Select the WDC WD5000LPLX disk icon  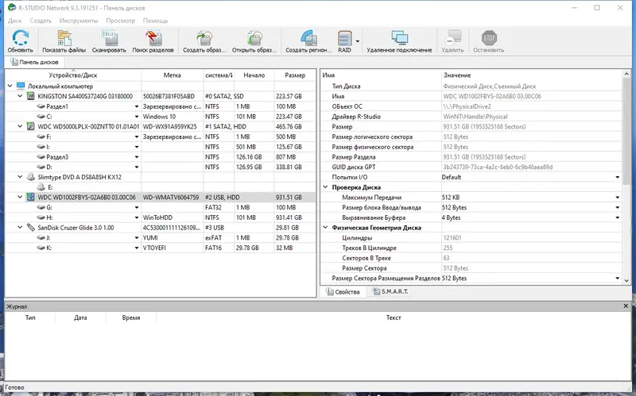(30, 126)
